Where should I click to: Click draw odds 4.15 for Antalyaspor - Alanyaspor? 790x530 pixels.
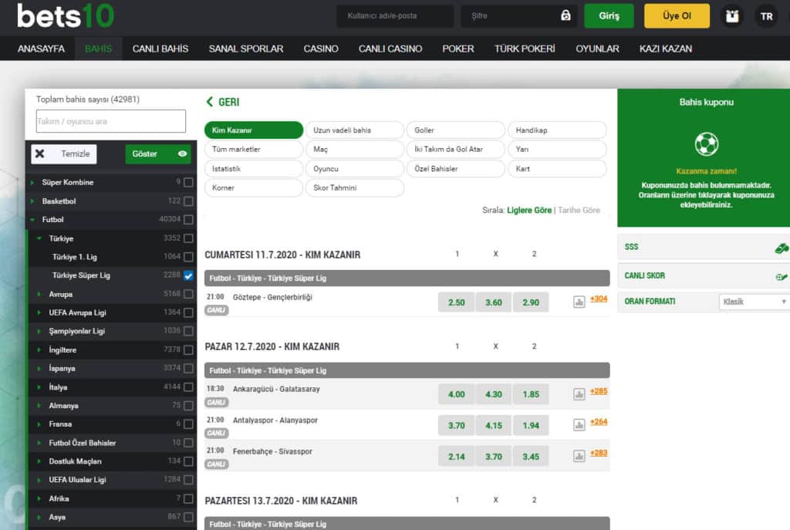[494, 426]
